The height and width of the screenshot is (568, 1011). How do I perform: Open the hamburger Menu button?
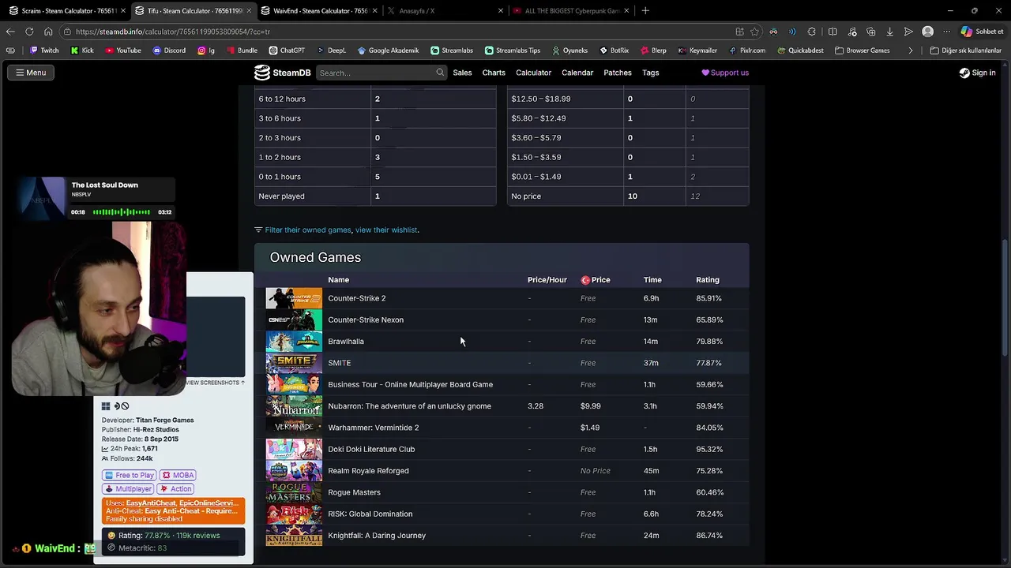point(31,73)
